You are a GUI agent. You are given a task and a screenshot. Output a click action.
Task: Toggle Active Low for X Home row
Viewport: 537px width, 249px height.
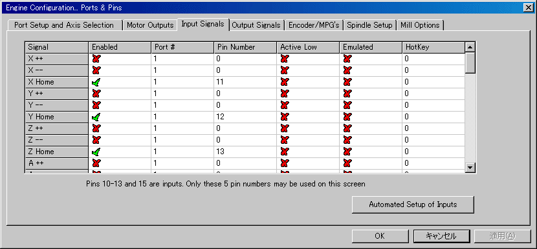click(284, 82)
